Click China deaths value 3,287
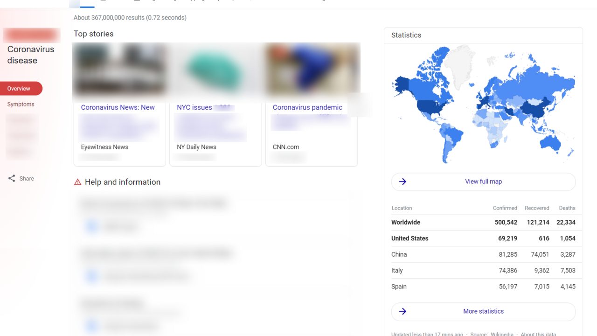Screen dimensions: 597x336 pos(568,254)
